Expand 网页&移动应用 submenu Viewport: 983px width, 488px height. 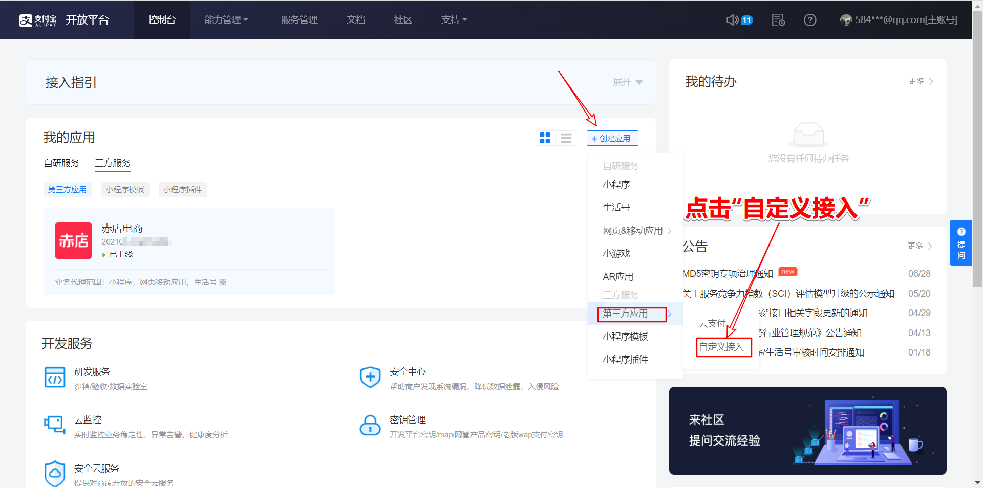point(637,231)
